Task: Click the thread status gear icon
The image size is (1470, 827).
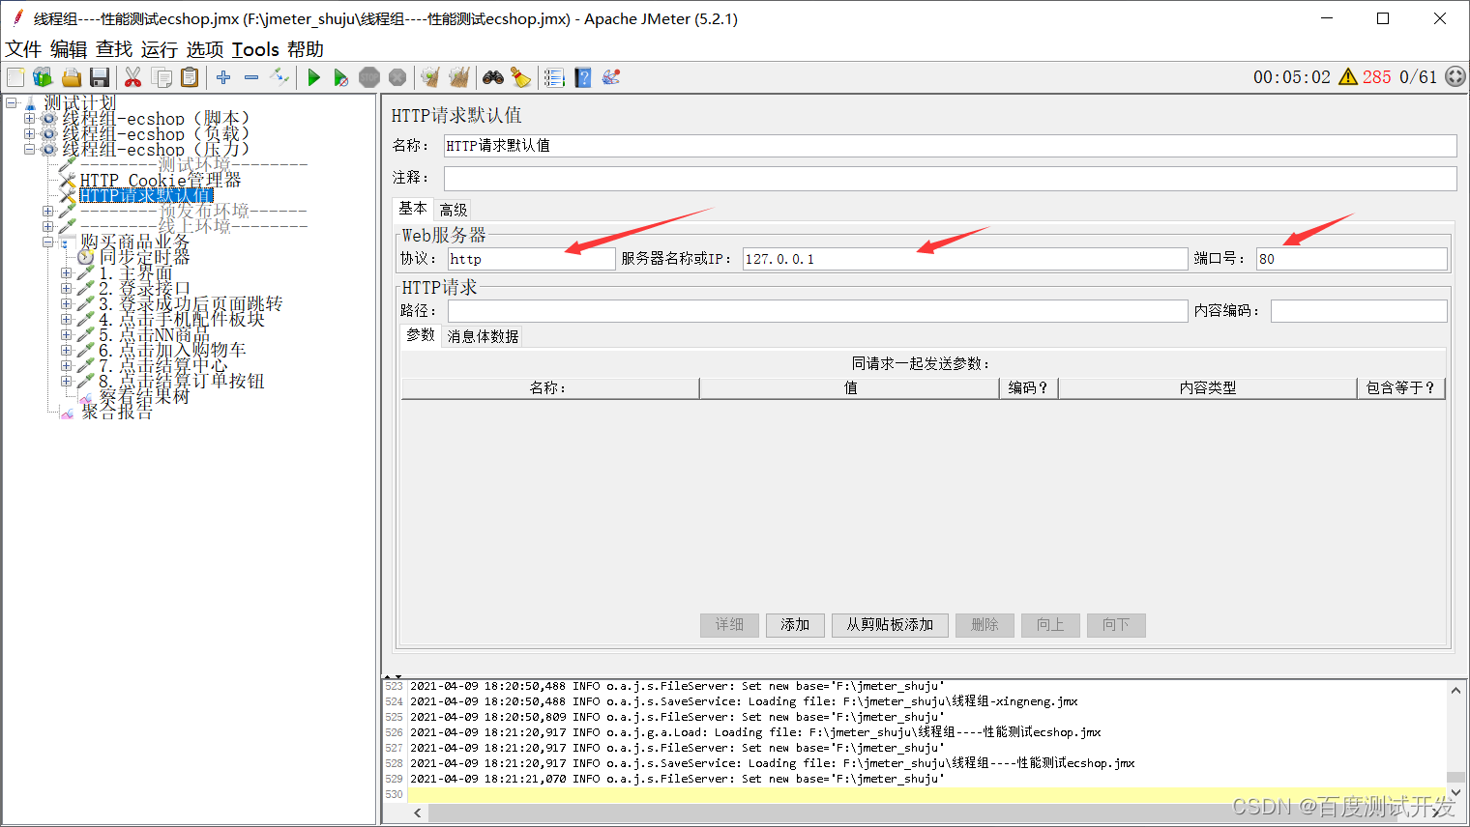Action: (x=1455, y=77)
